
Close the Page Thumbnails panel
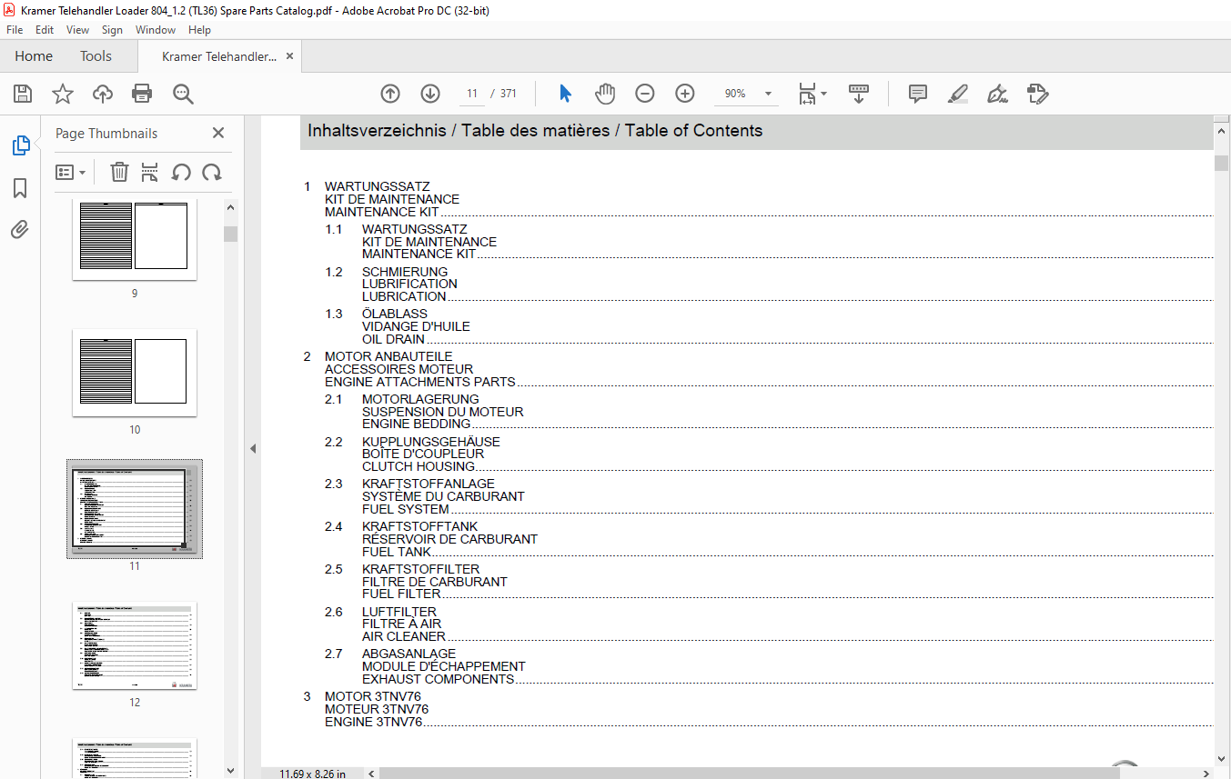[x=218, y=133]
